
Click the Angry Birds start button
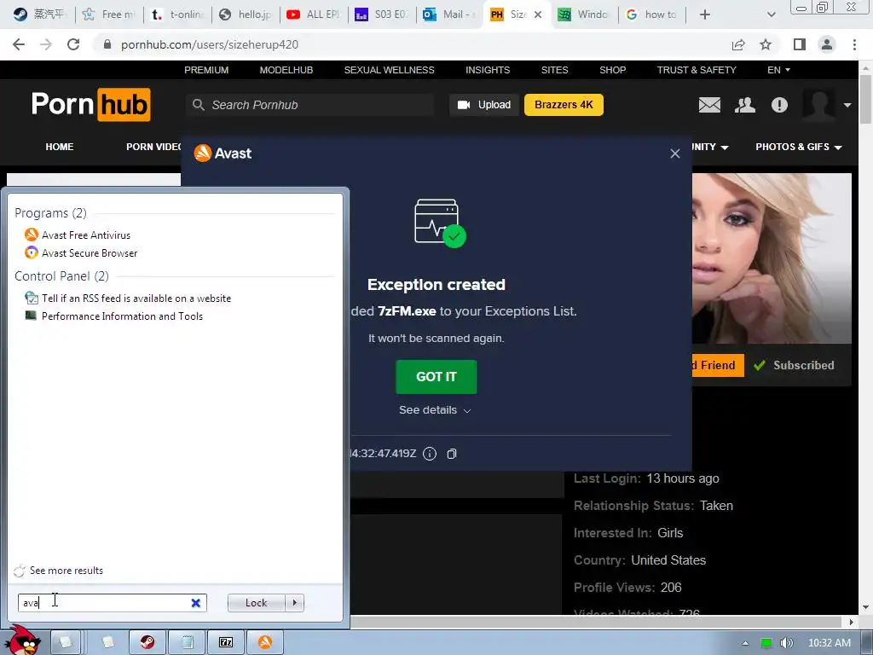pos(23,641)
